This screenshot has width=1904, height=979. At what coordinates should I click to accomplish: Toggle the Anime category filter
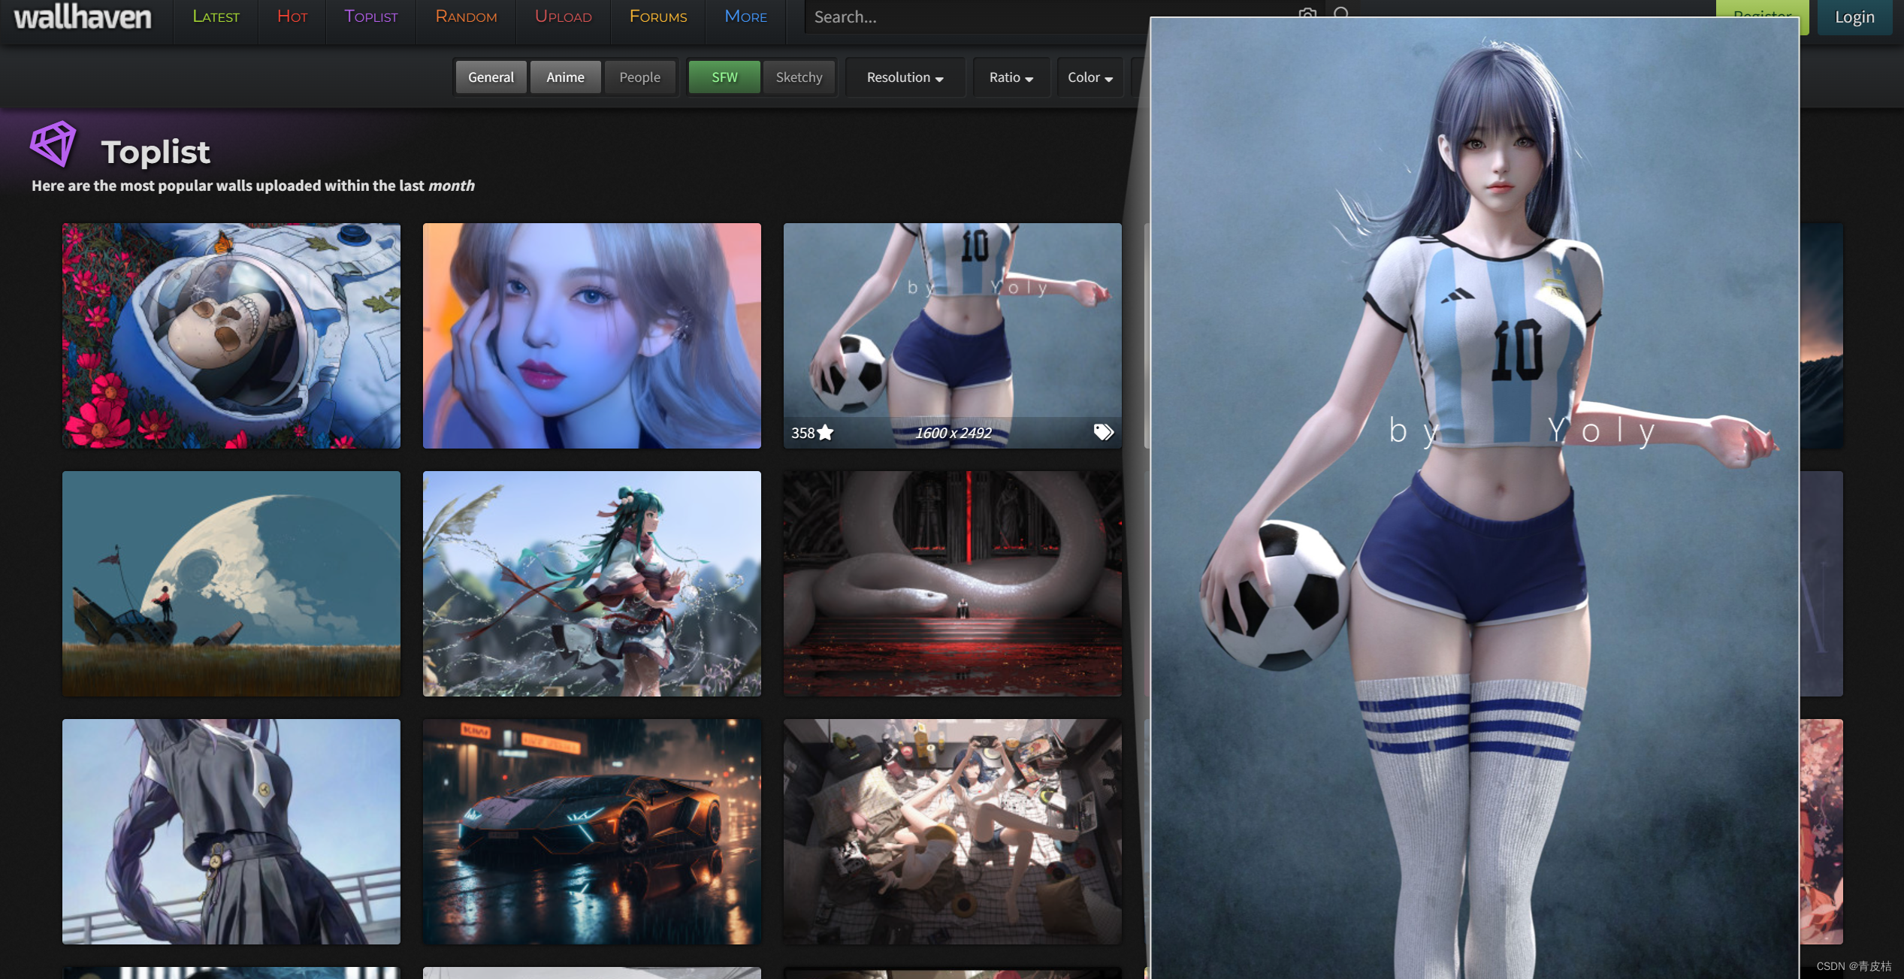pos(565,77)
